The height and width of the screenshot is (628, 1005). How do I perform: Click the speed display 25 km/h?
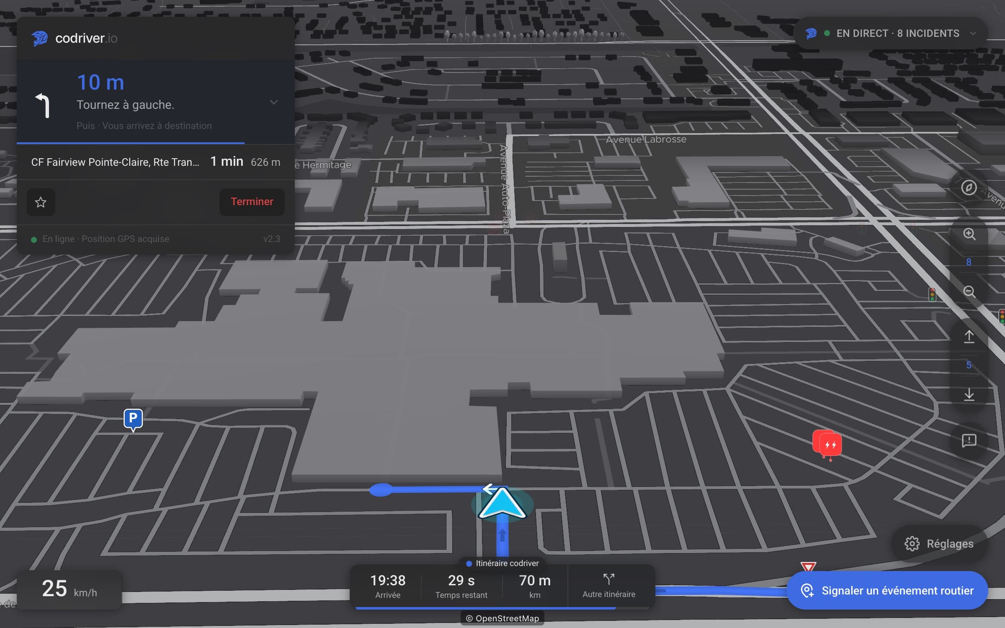pyautogui.click(x=69, y=589)
